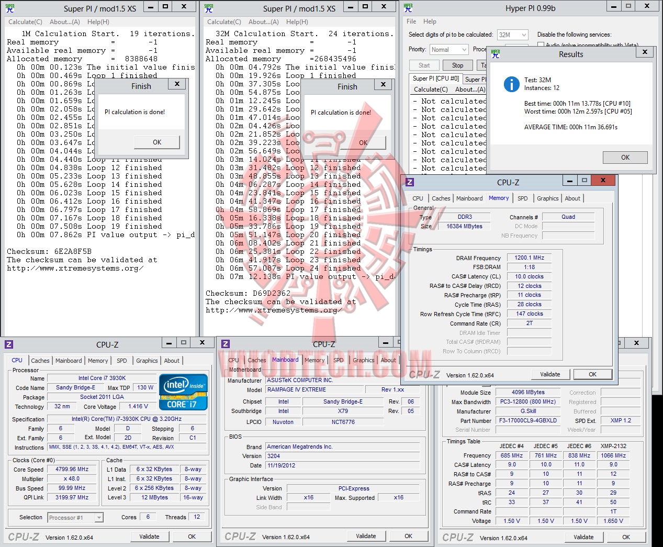Click the Code Name value Sandy Bridge-E
Screen dimensions: 663x547
pyautogui.click(x=75, y=388)
